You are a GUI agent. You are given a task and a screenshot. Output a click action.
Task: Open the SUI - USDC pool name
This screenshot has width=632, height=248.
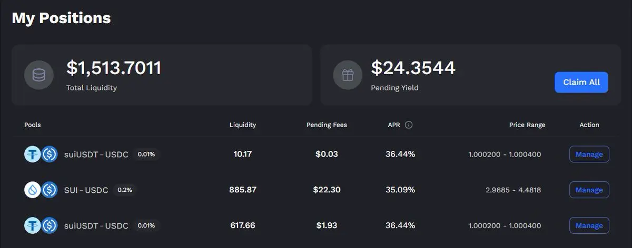coord(86,190)
